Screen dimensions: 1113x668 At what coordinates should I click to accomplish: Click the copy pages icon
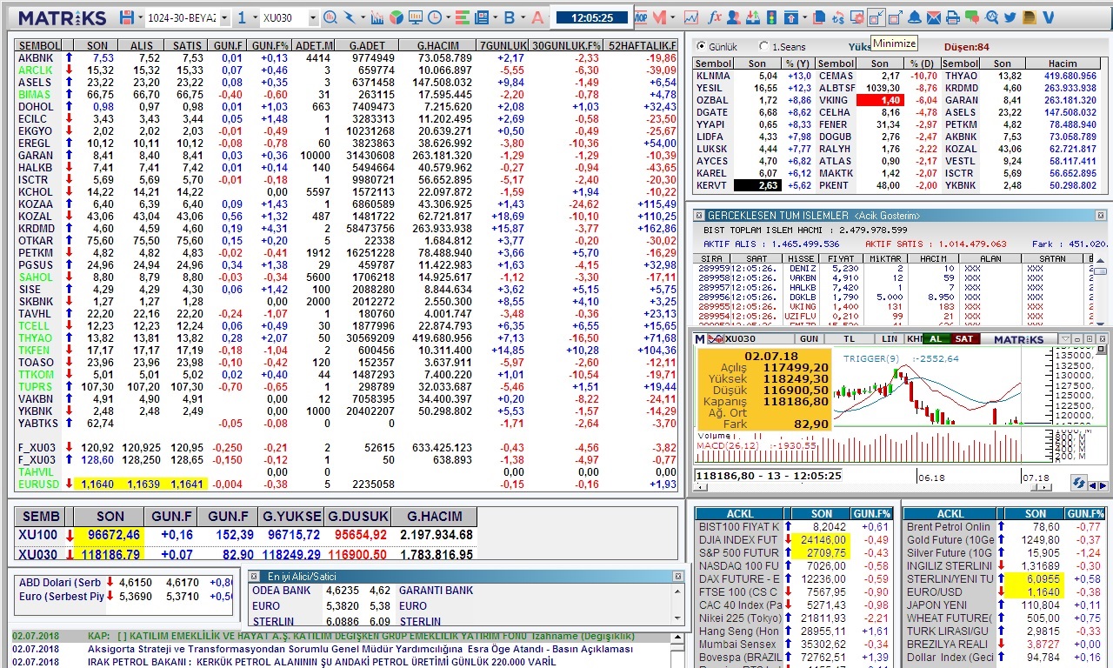coord(819,17)
